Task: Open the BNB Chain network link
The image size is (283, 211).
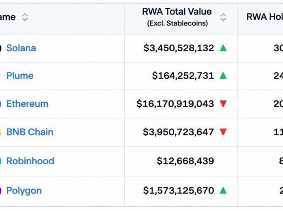Action: click(30, 132)
